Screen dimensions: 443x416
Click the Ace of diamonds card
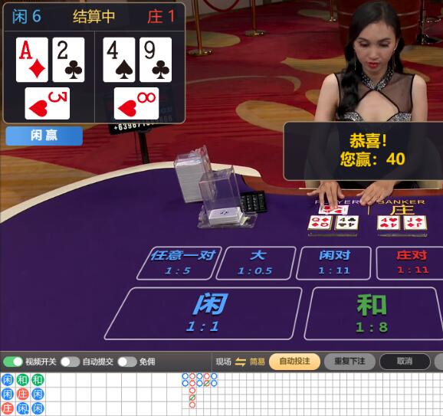click(32, 60)
